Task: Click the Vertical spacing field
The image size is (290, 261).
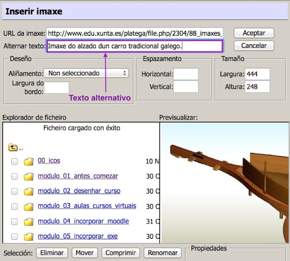Action: click(x=186, y=87)
